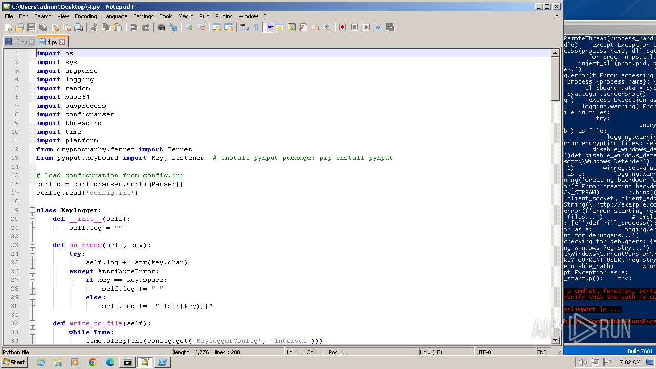
Task: Open the File menu
Action: (9, 16)
